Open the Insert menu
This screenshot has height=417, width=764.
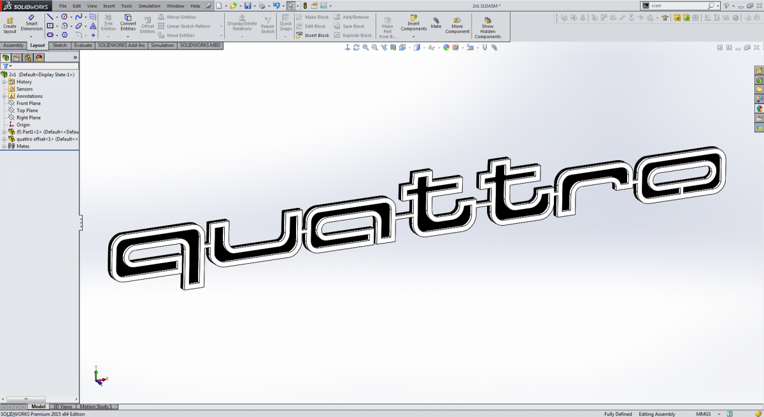[109, 6]
